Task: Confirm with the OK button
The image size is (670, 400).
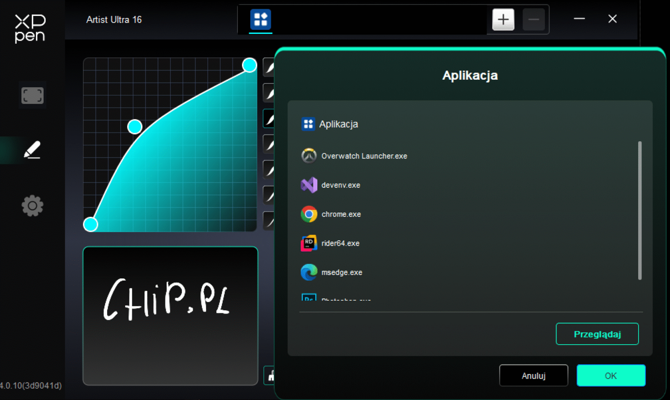Action: point(611,376)
